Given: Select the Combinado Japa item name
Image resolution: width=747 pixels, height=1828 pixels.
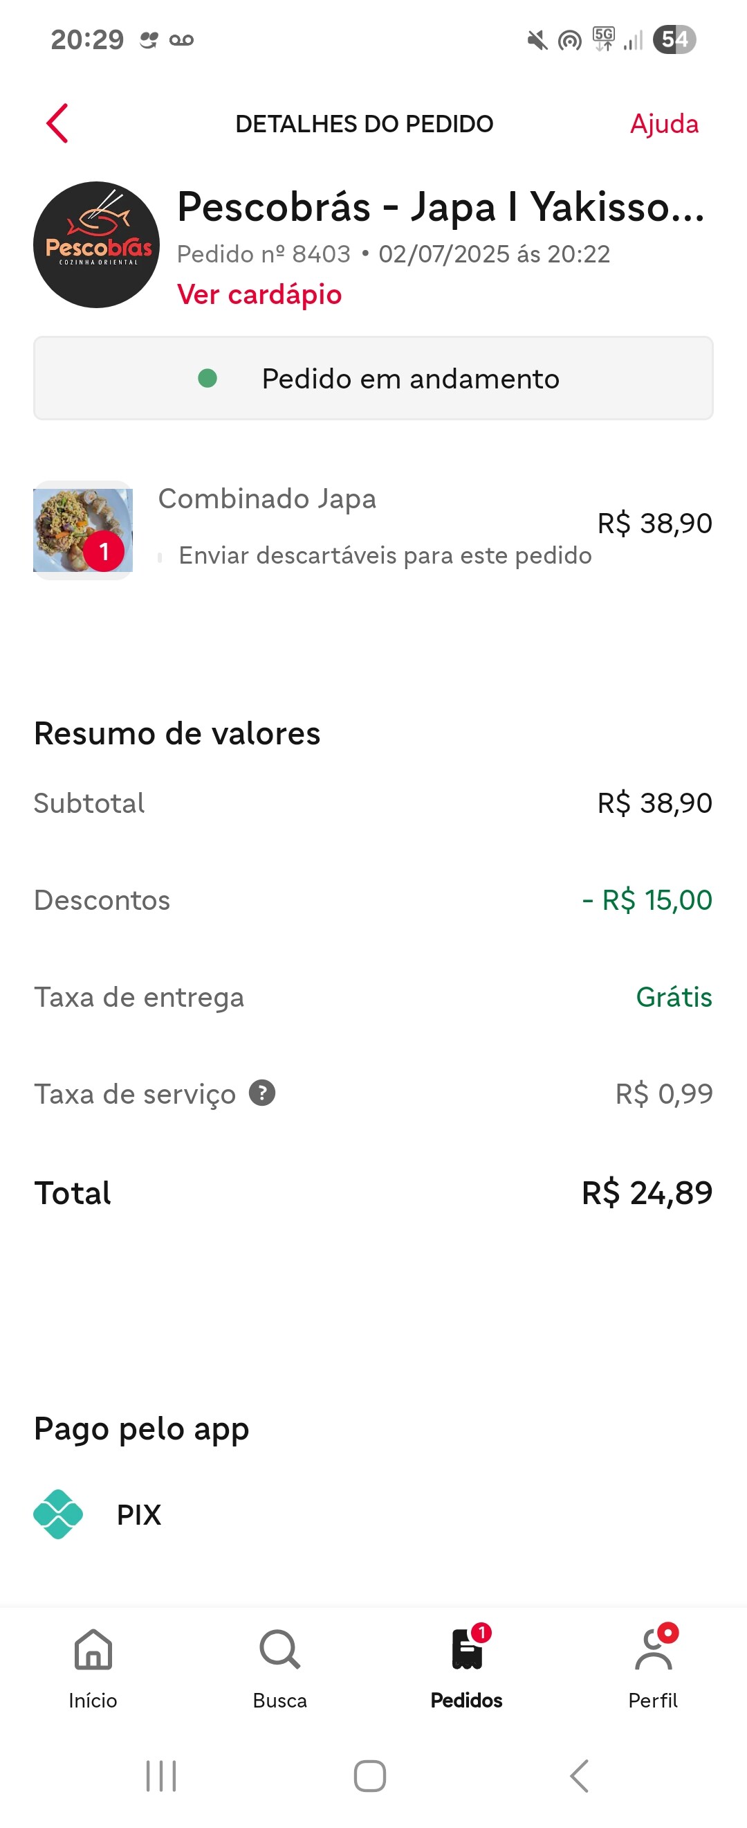Looking at the screenshot, I should point(267,498).
